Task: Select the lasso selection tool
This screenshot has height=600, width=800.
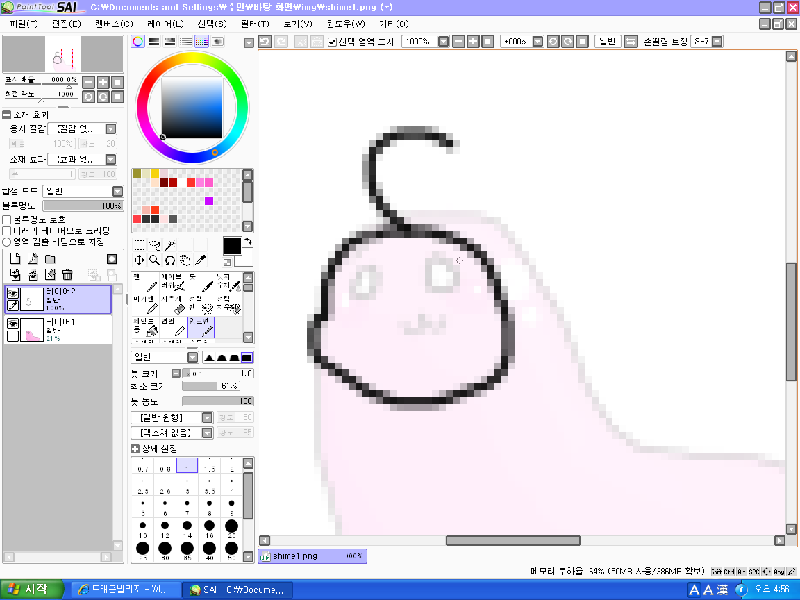Action: 155,245
